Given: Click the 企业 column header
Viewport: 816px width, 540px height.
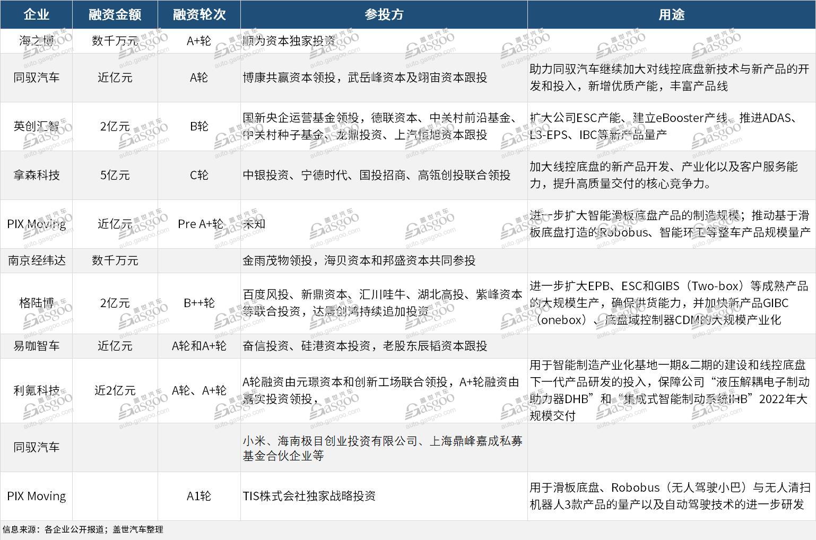Looking at the screenshot, I should pos(37,14).
